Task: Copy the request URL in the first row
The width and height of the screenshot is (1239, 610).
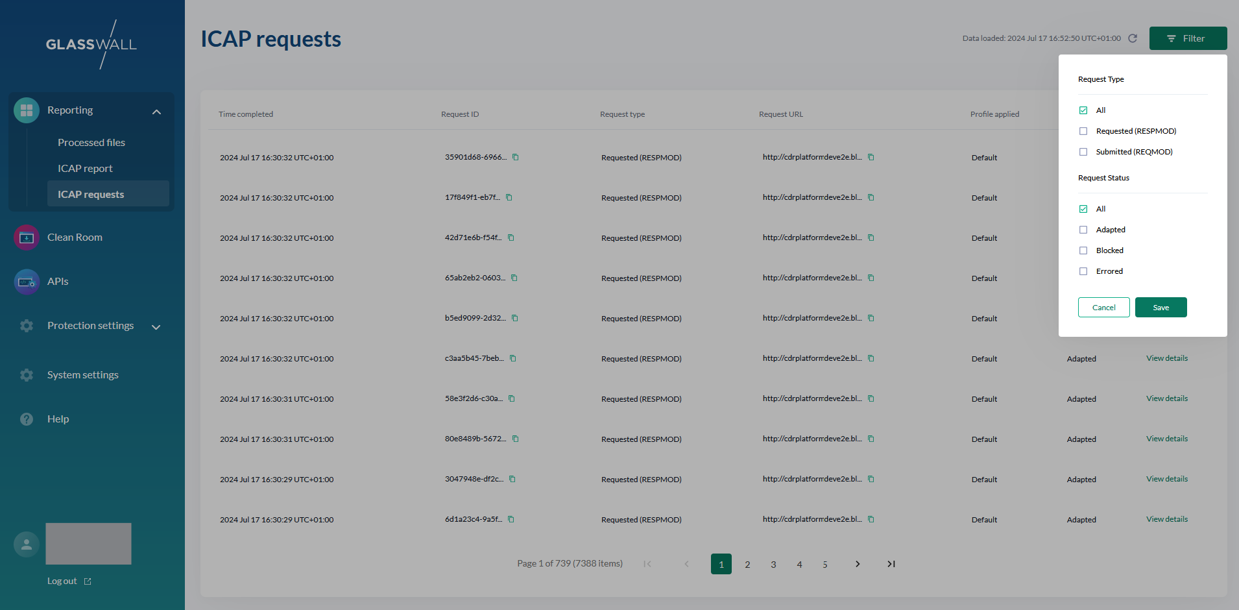Action: pyautogui.click(x=871, y=157)
